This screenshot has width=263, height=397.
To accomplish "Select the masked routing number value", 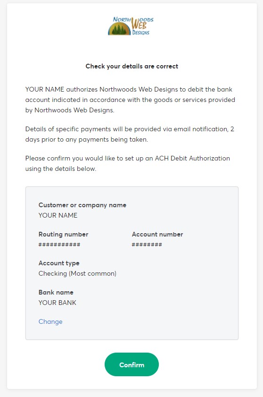I will (x=59, y=245).
